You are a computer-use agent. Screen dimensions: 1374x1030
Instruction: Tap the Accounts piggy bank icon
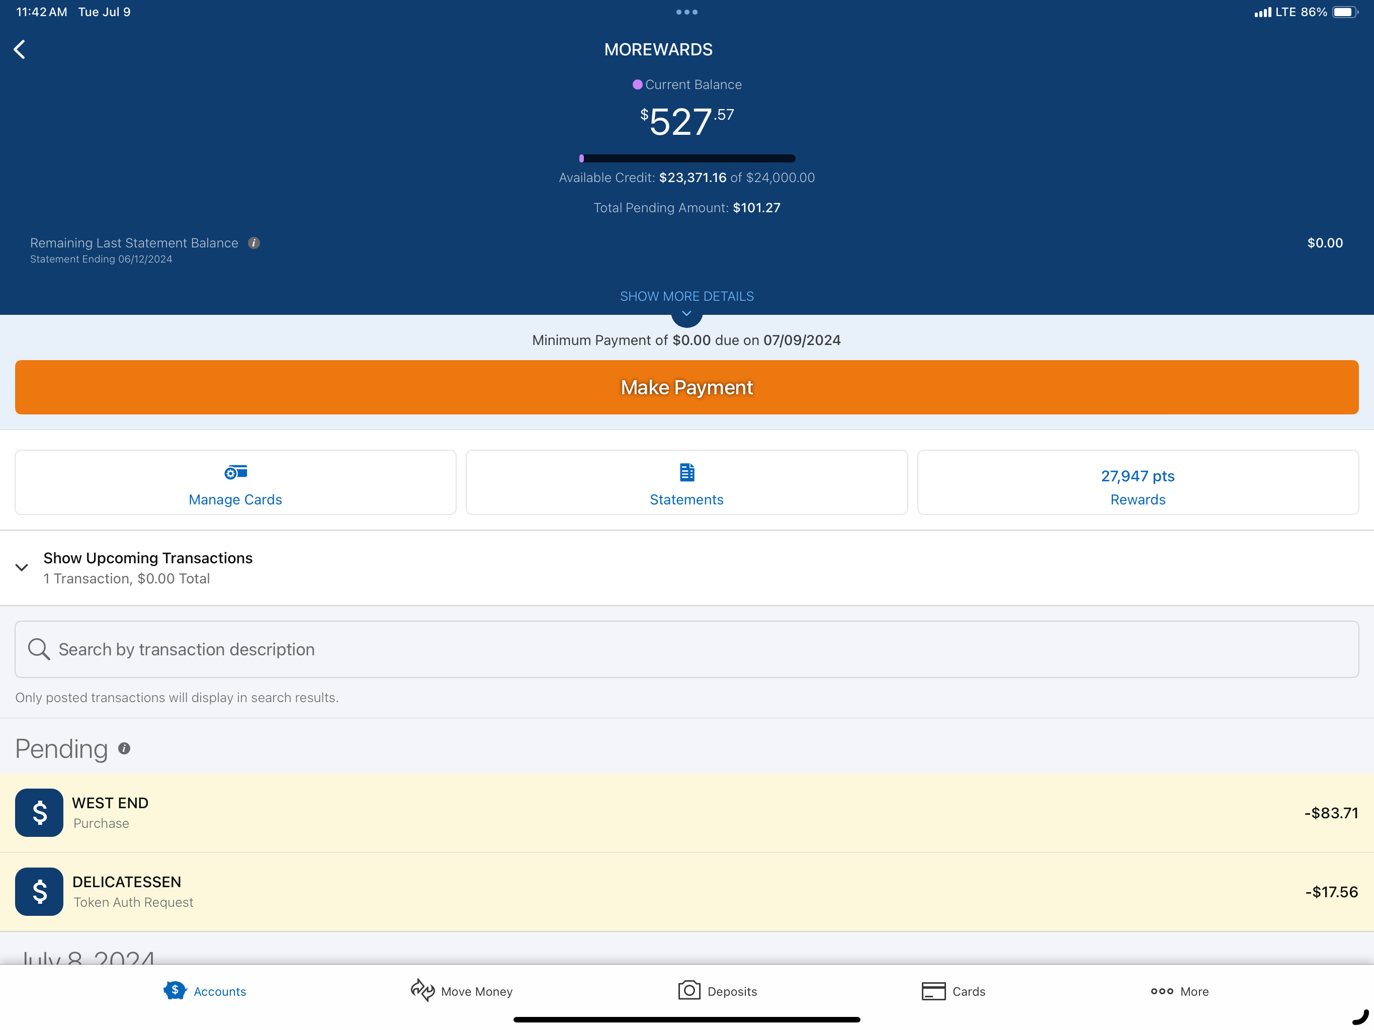[175, 990]
